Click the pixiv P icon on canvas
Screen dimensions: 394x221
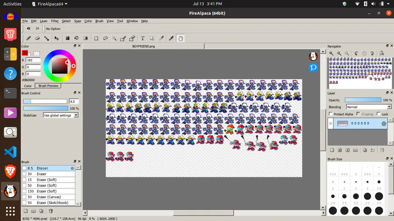pyautogui.click(x=313, y=68)
